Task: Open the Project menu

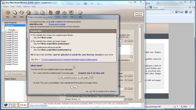Action: [x=6, y=7]
